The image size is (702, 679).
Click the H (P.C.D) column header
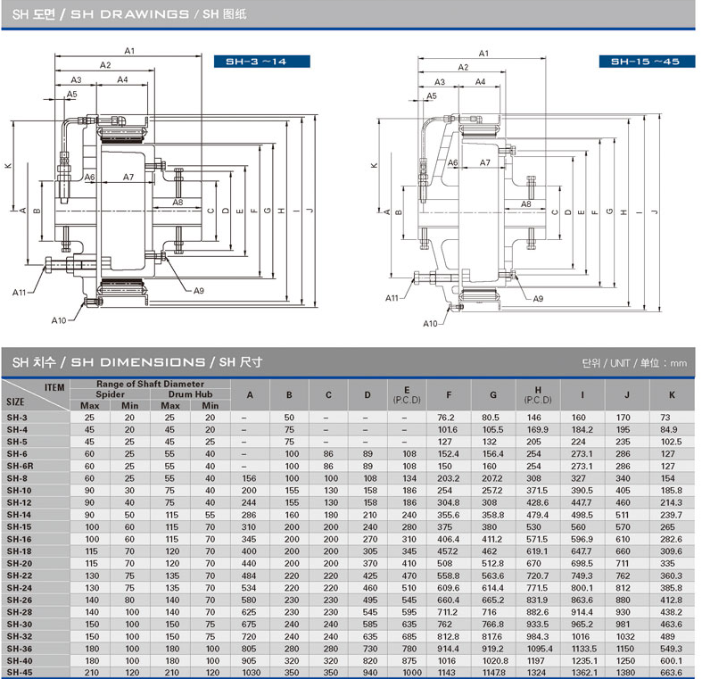538,394
